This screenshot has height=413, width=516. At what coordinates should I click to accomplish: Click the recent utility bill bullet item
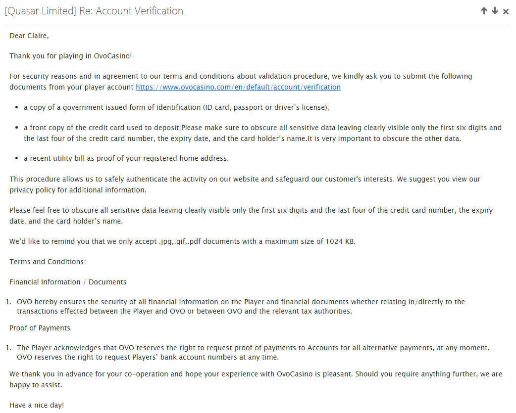pos(126,158)
